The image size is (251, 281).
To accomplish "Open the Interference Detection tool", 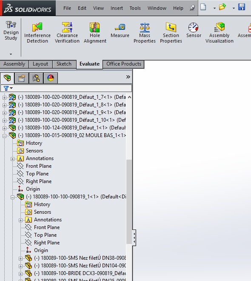I will (x=37, y=33).
